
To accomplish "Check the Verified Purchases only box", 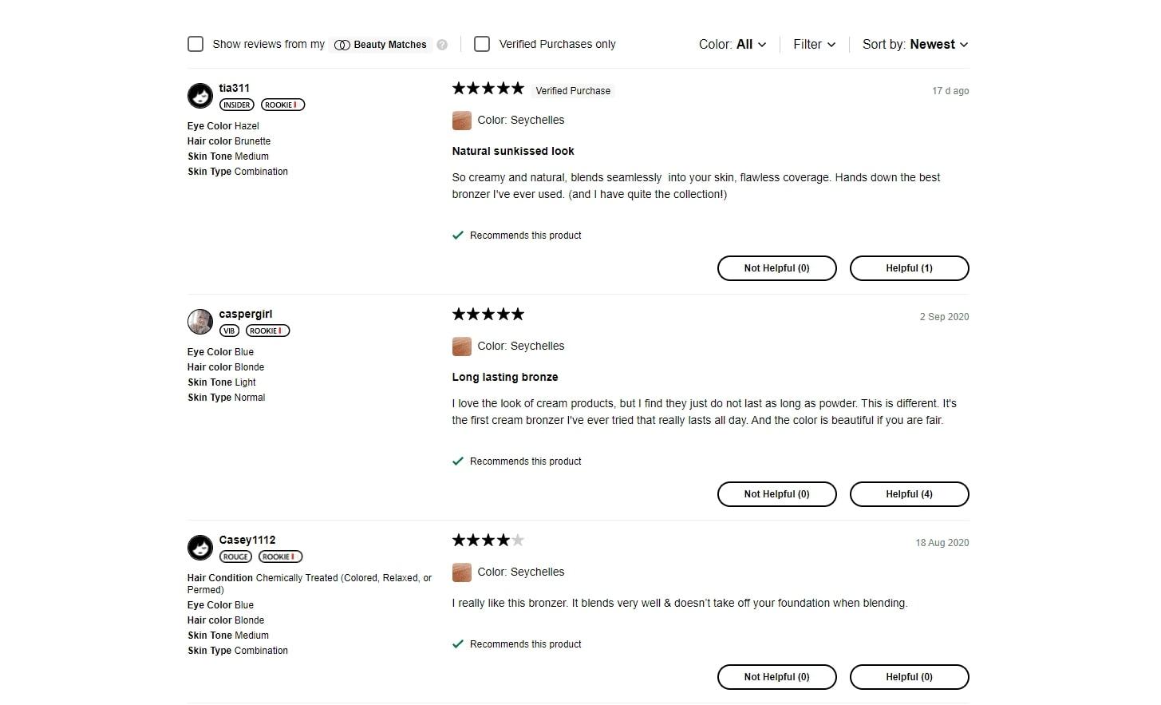I will point(482,44).
